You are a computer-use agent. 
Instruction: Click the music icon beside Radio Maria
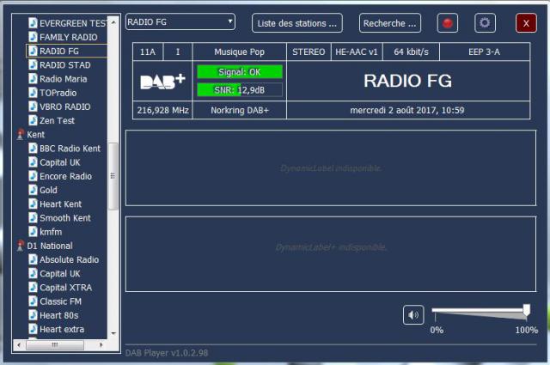tap(33, 78)
